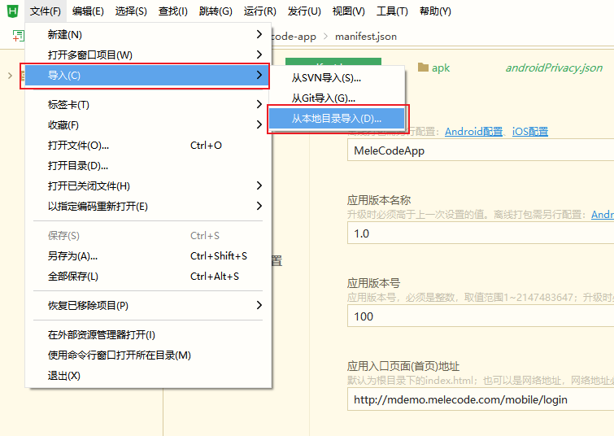
Task: Choose Import from SVN menu entry
Action: 326,78
